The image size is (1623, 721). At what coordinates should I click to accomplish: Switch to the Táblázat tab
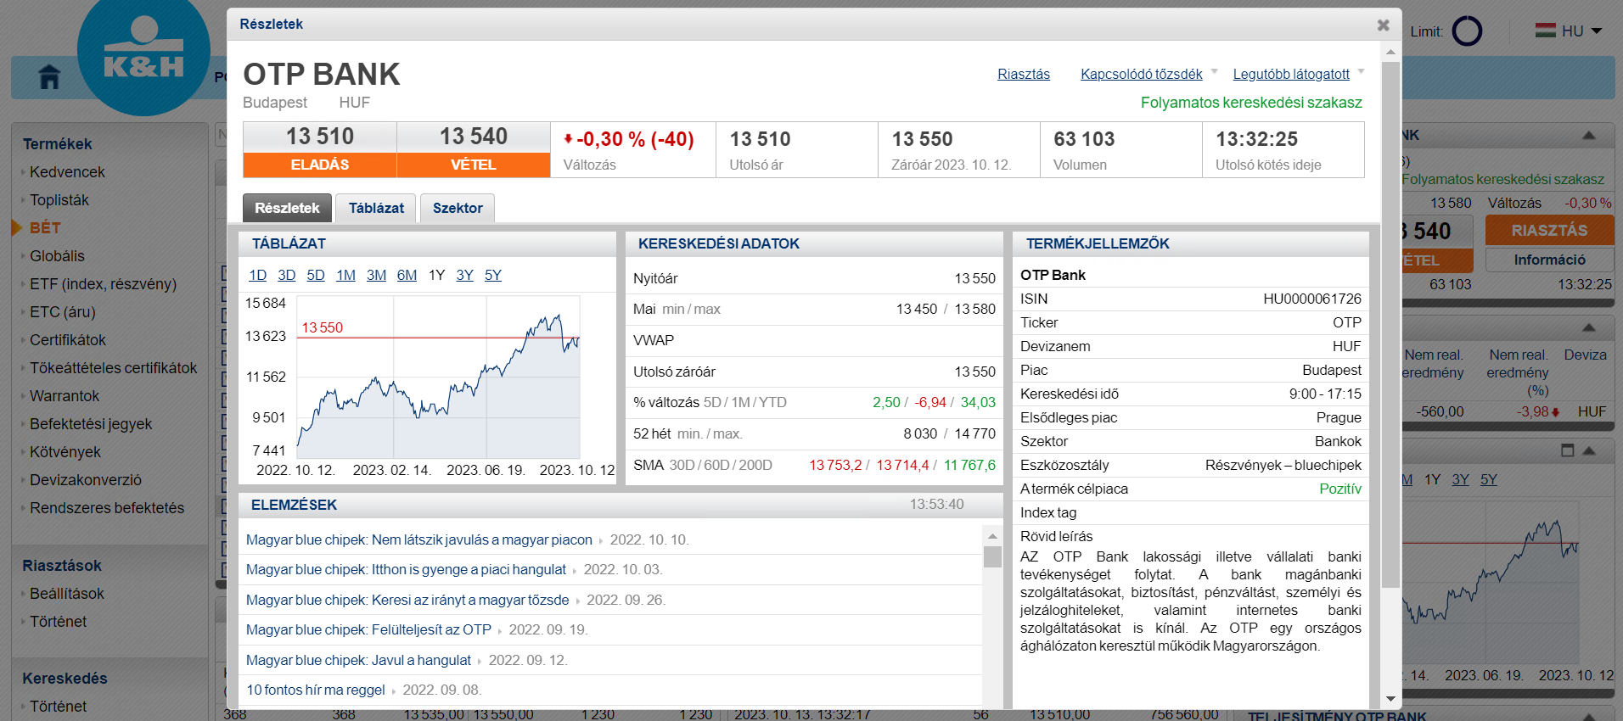click(x=376, y=208)
